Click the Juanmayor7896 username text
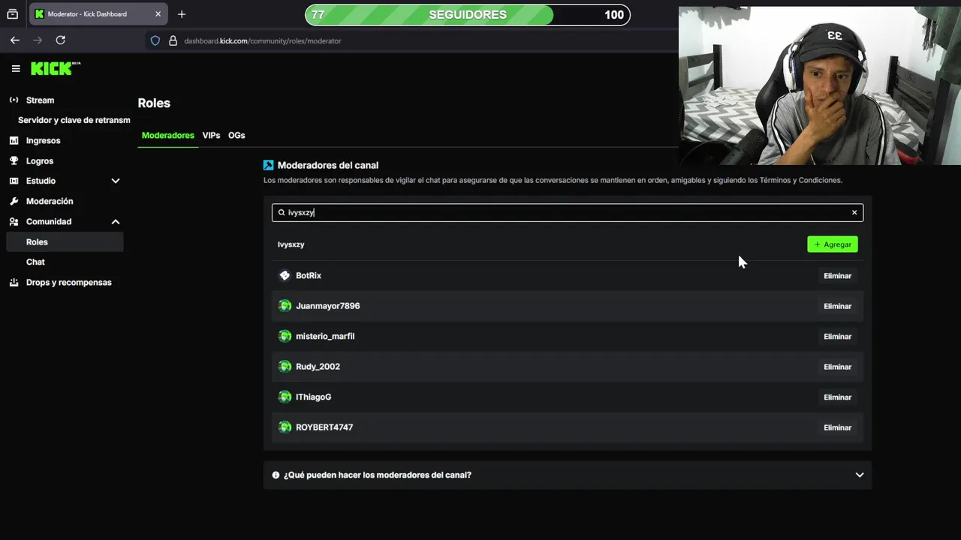This screenshot has width=961, height=540. (x=327, y=306)
